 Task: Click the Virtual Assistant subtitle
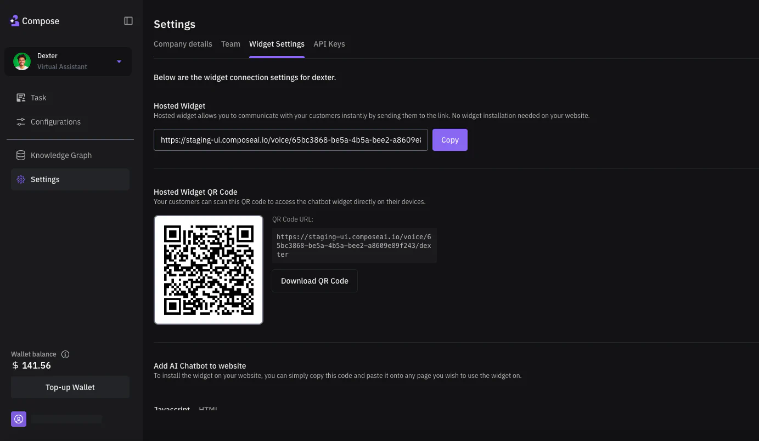point(62,67)
